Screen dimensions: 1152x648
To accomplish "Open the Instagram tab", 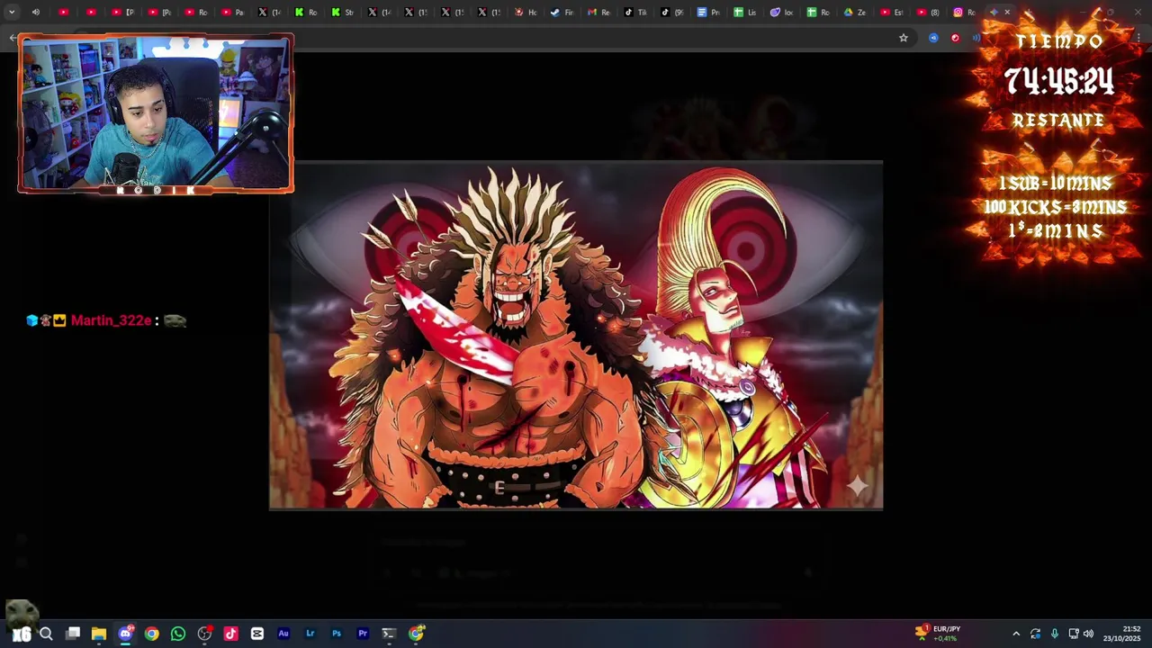I will click(x=965, y=13).
